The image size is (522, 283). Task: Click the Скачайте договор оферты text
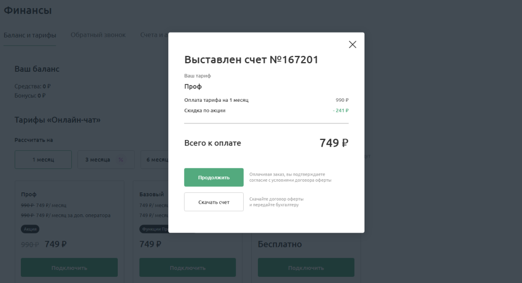point(276,199)
